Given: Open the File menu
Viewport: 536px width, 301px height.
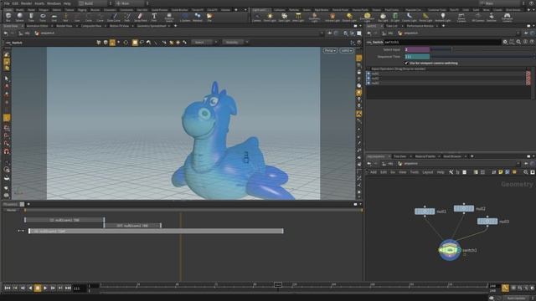Looking at the screenshot, I should click(7, 3).
